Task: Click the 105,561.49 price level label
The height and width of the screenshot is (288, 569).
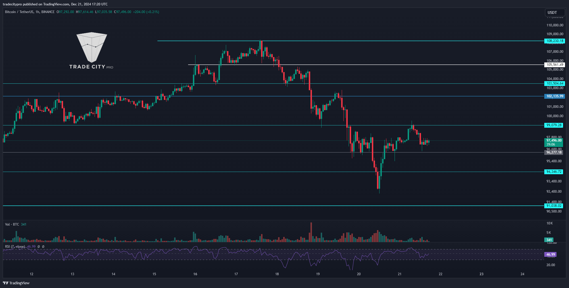Action: [x=555, y=65]
